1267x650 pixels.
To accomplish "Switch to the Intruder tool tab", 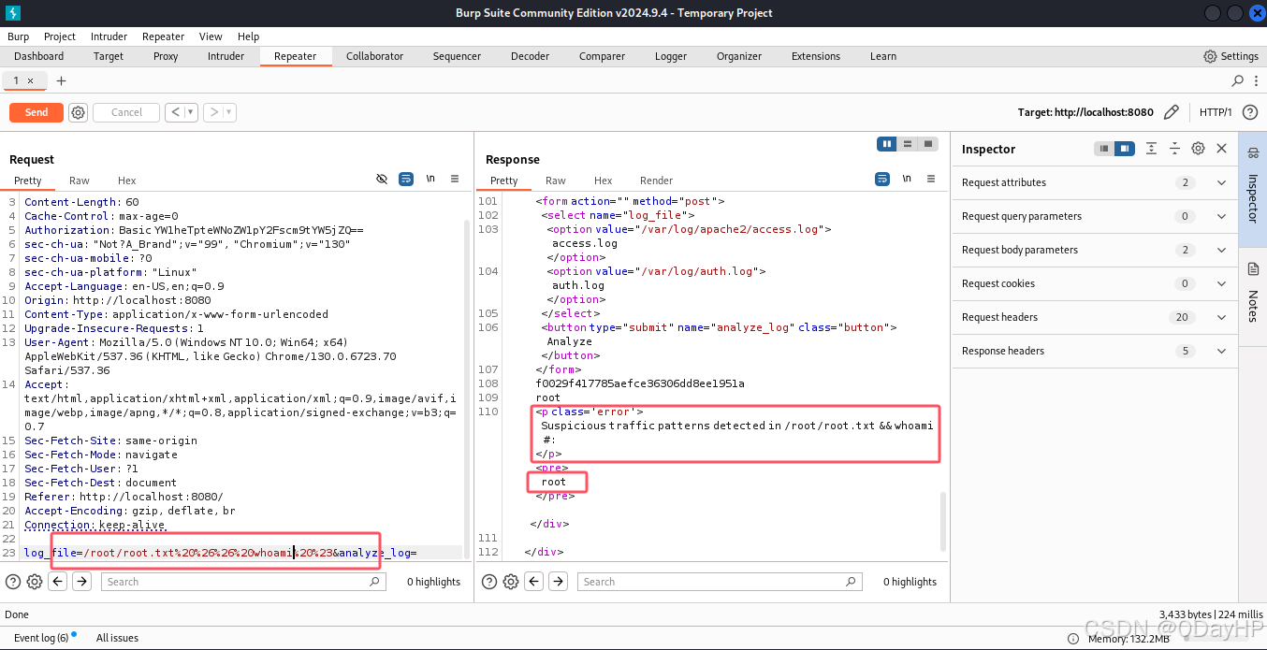I will point(226,56).
